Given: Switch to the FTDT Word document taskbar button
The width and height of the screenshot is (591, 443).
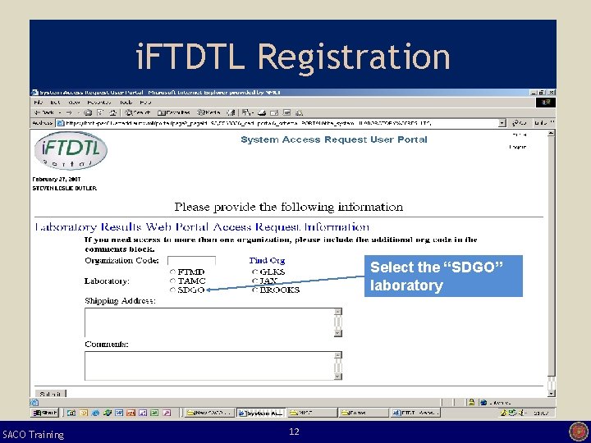Looking at the screenshot, I should click(415, 413).
